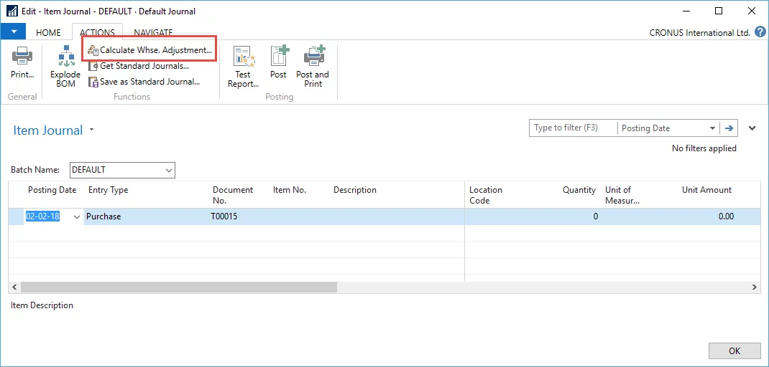Open the Posting Date filter field dropdown
The height and width of the screenshot is (367, 769).
click(712, 128)
